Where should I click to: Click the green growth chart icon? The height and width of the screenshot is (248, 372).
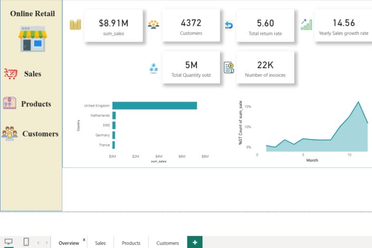click(306, 25)
